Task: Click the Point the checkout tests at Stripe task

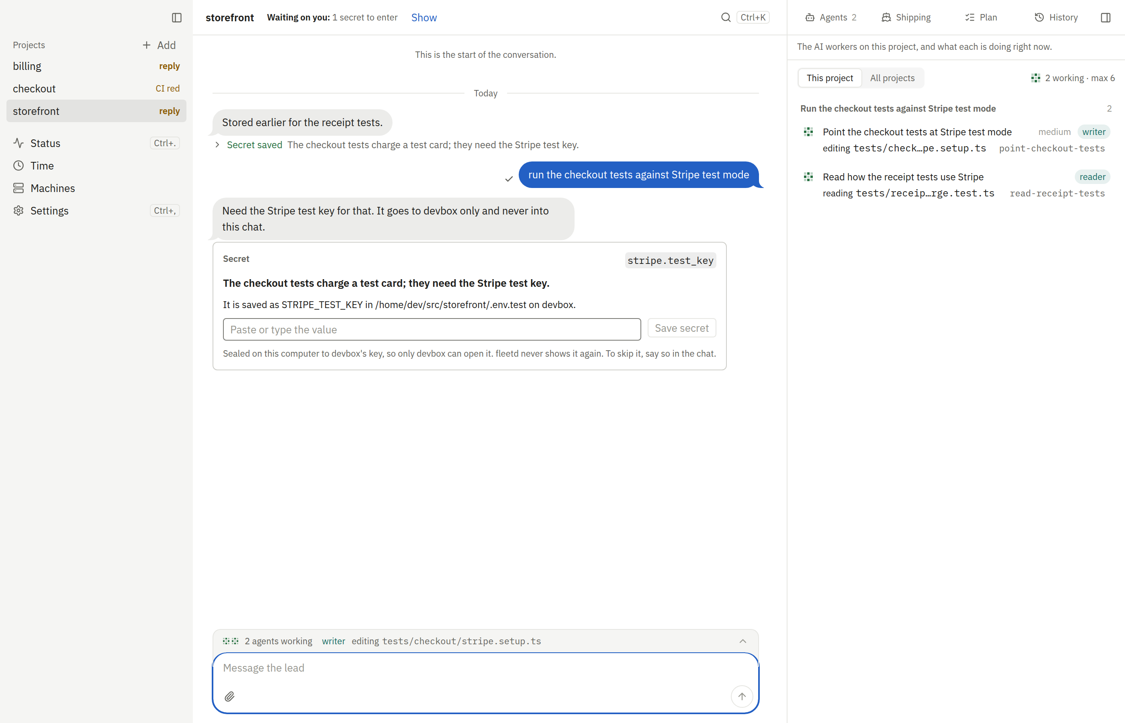Action: click(x=917, y=132)
